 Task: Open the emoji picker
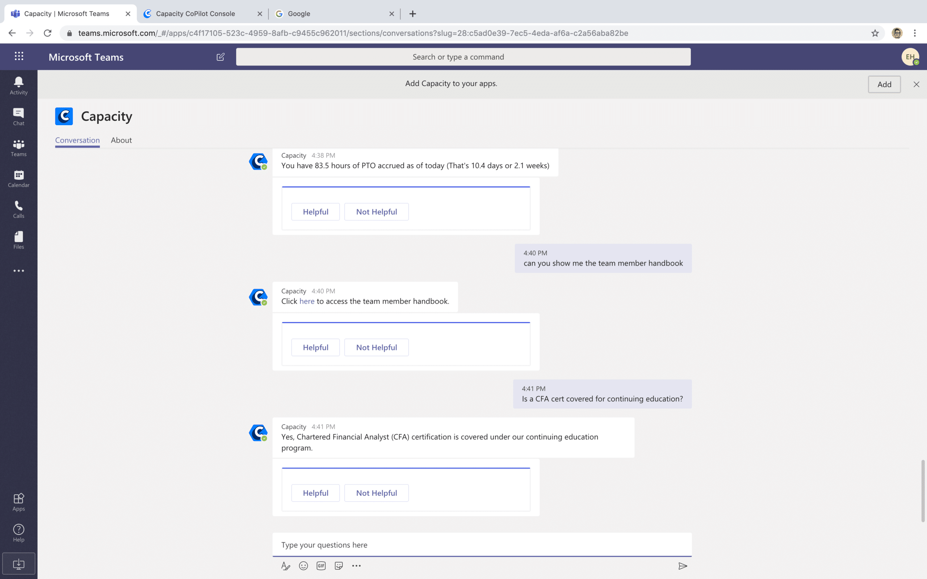click(303, 566)
